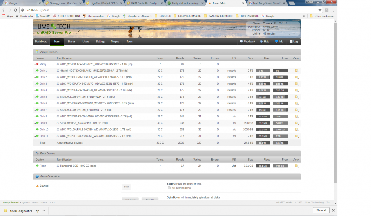The image size is (371, 216).
Task: Click the green status ball for Disk 1
Action: (x=37, y=71)
